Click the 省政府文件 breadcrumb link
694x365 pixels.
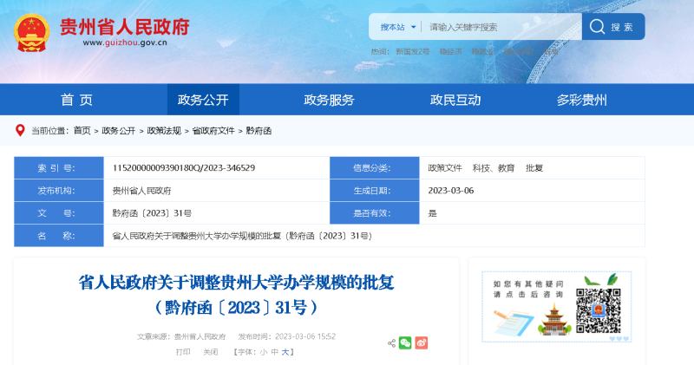[213, 131]
